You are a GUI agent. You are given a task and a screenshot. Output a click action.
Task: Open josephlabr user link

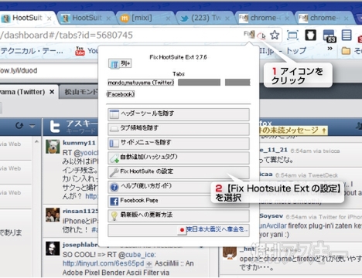[80, 245]
